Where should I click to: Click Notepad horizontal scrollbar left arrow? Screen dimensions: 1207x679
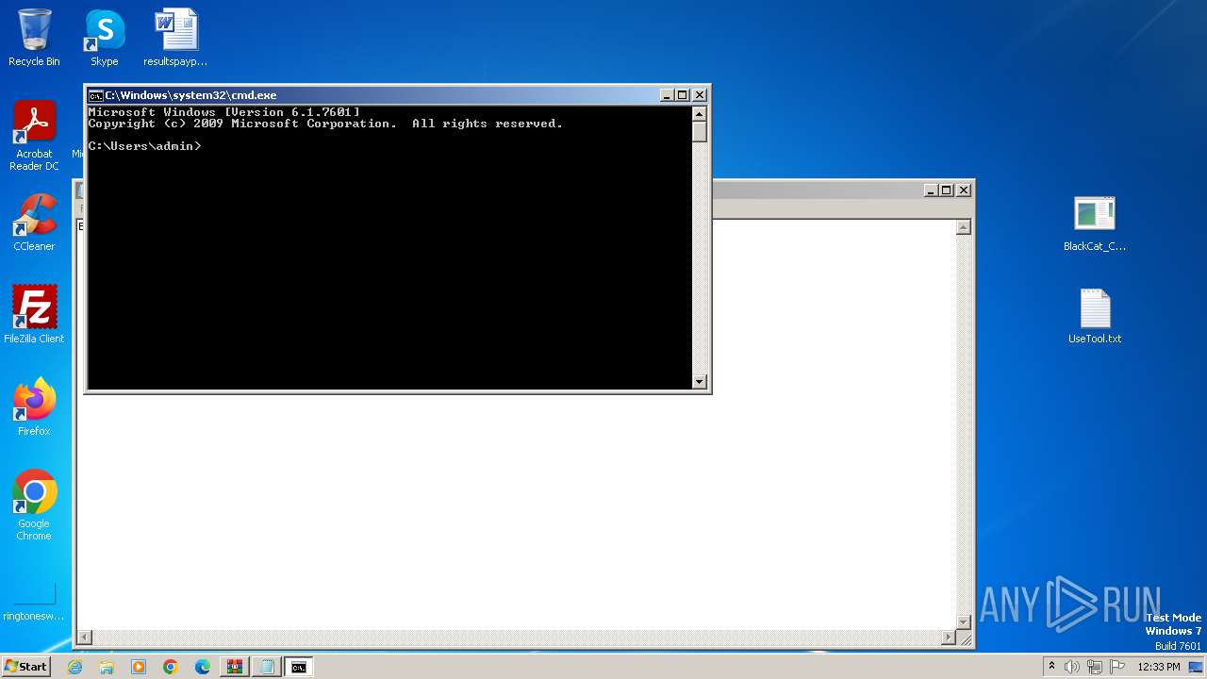[84, 638]
